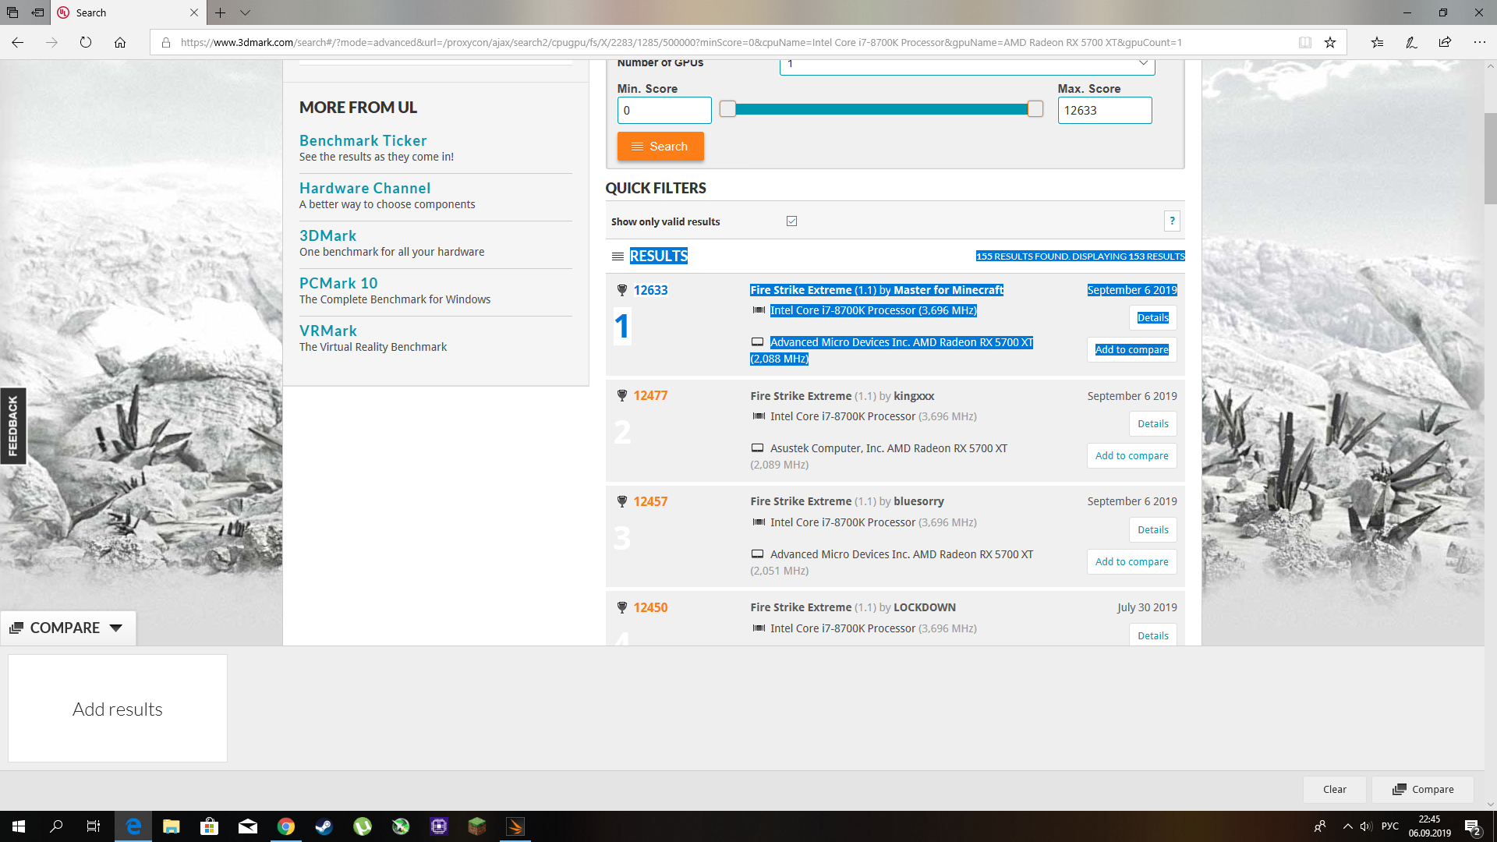Open a new browser tab
1497x842 pixels.
click(x=221, y=12)
